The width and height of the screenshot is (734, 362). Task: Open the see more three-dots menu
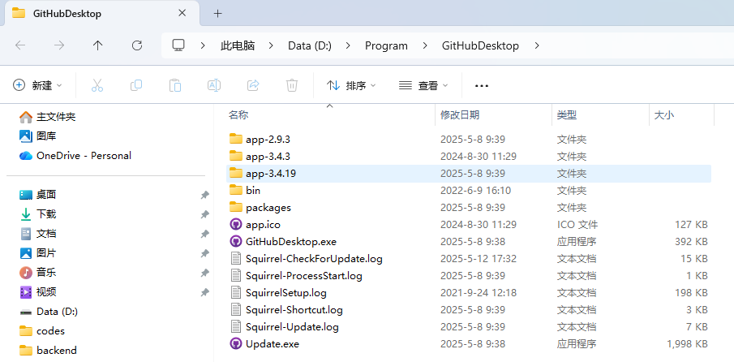(x=482, y=85)
